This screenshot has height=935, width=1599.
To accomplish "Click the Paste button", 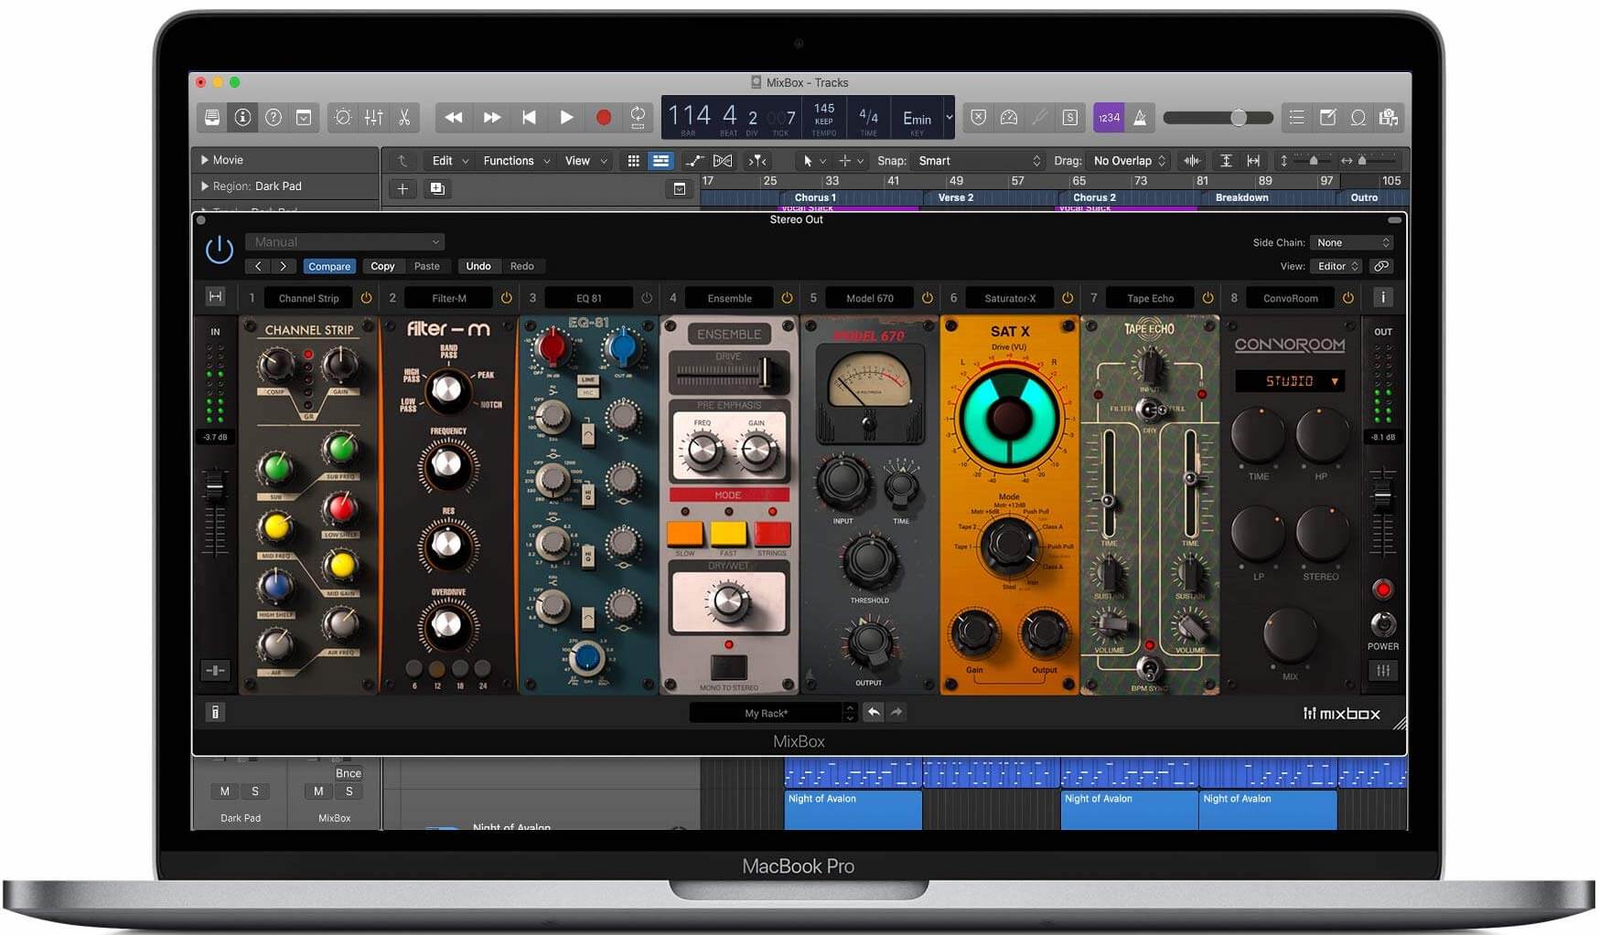I will click(427, 266).
